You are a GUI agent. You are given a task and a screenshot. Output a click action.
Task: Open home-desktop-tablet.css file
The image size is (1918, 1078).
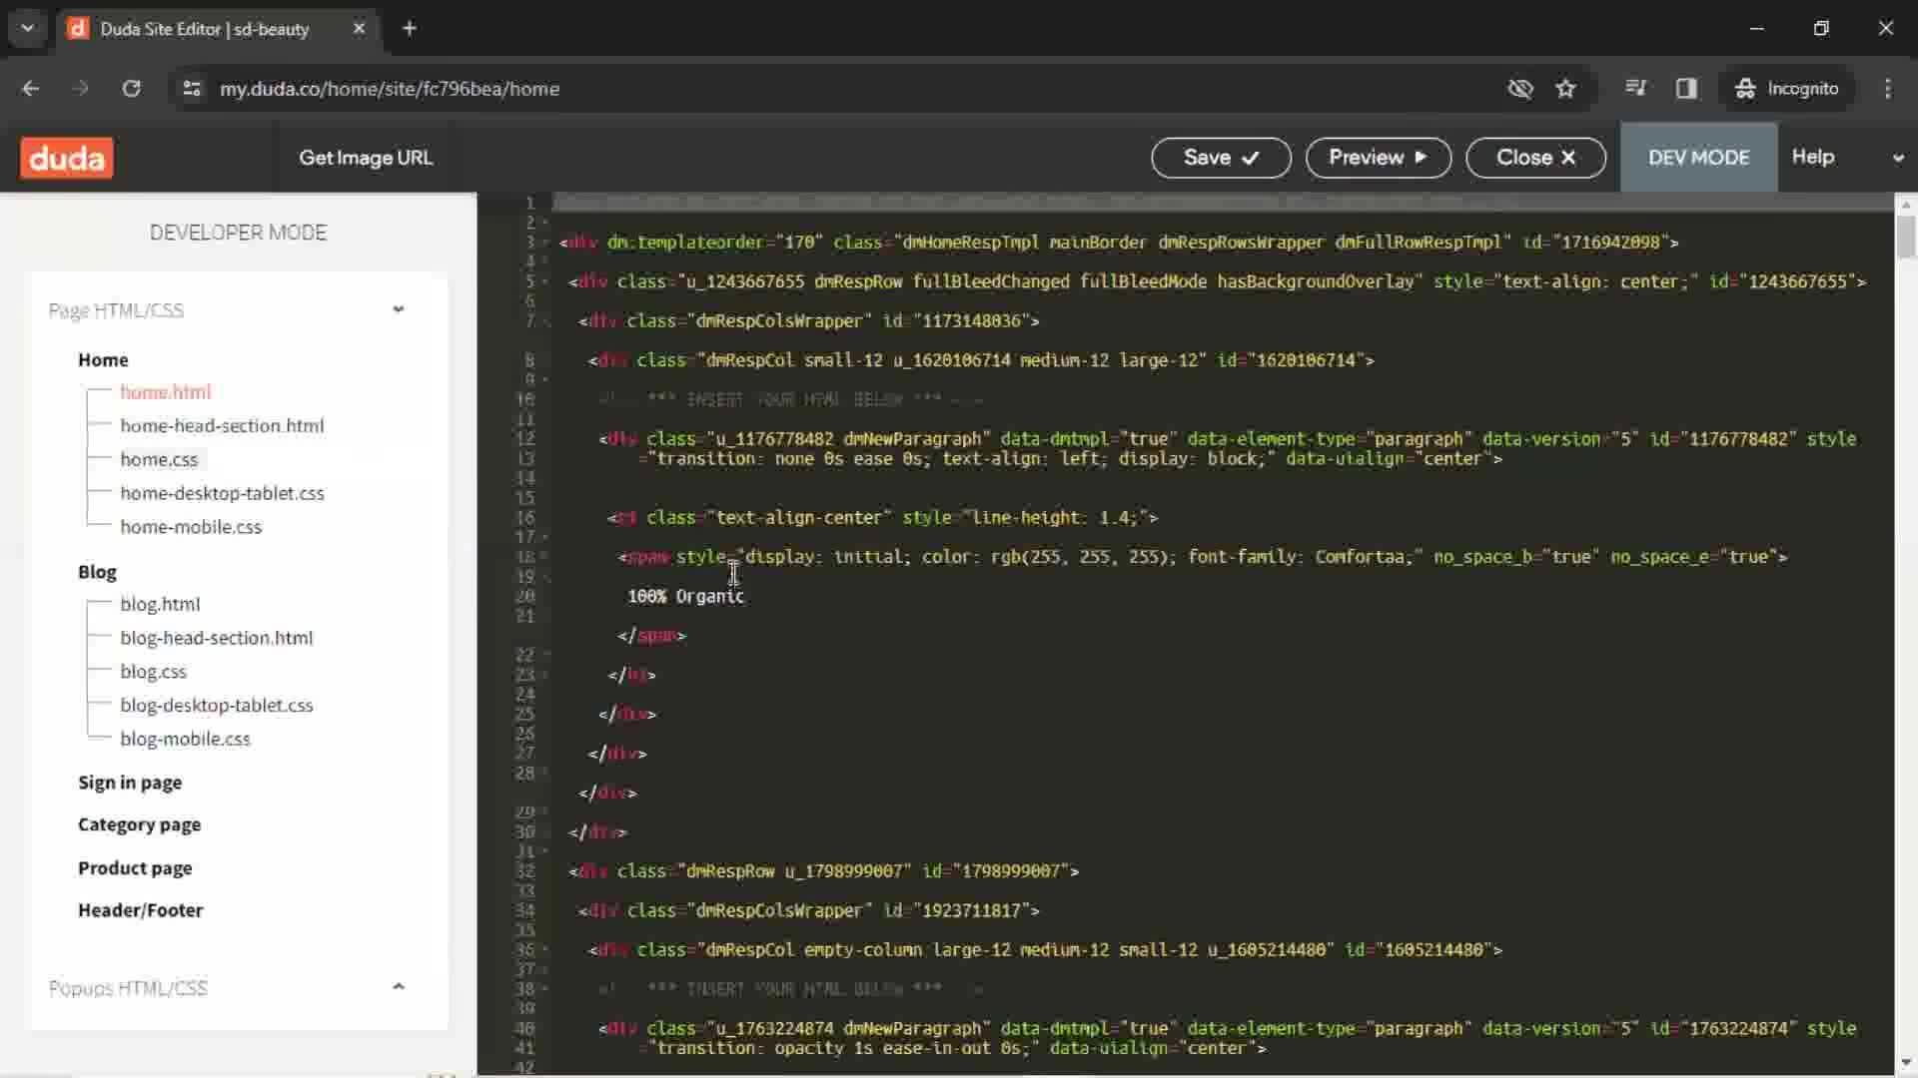pos(222,493)
